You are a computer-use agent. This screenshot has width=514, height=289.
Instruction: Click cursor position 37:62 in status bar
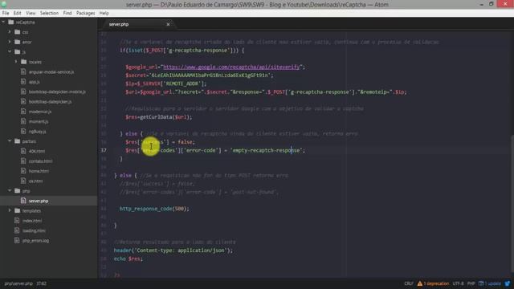pyautogui.click(x=41, y=283)
